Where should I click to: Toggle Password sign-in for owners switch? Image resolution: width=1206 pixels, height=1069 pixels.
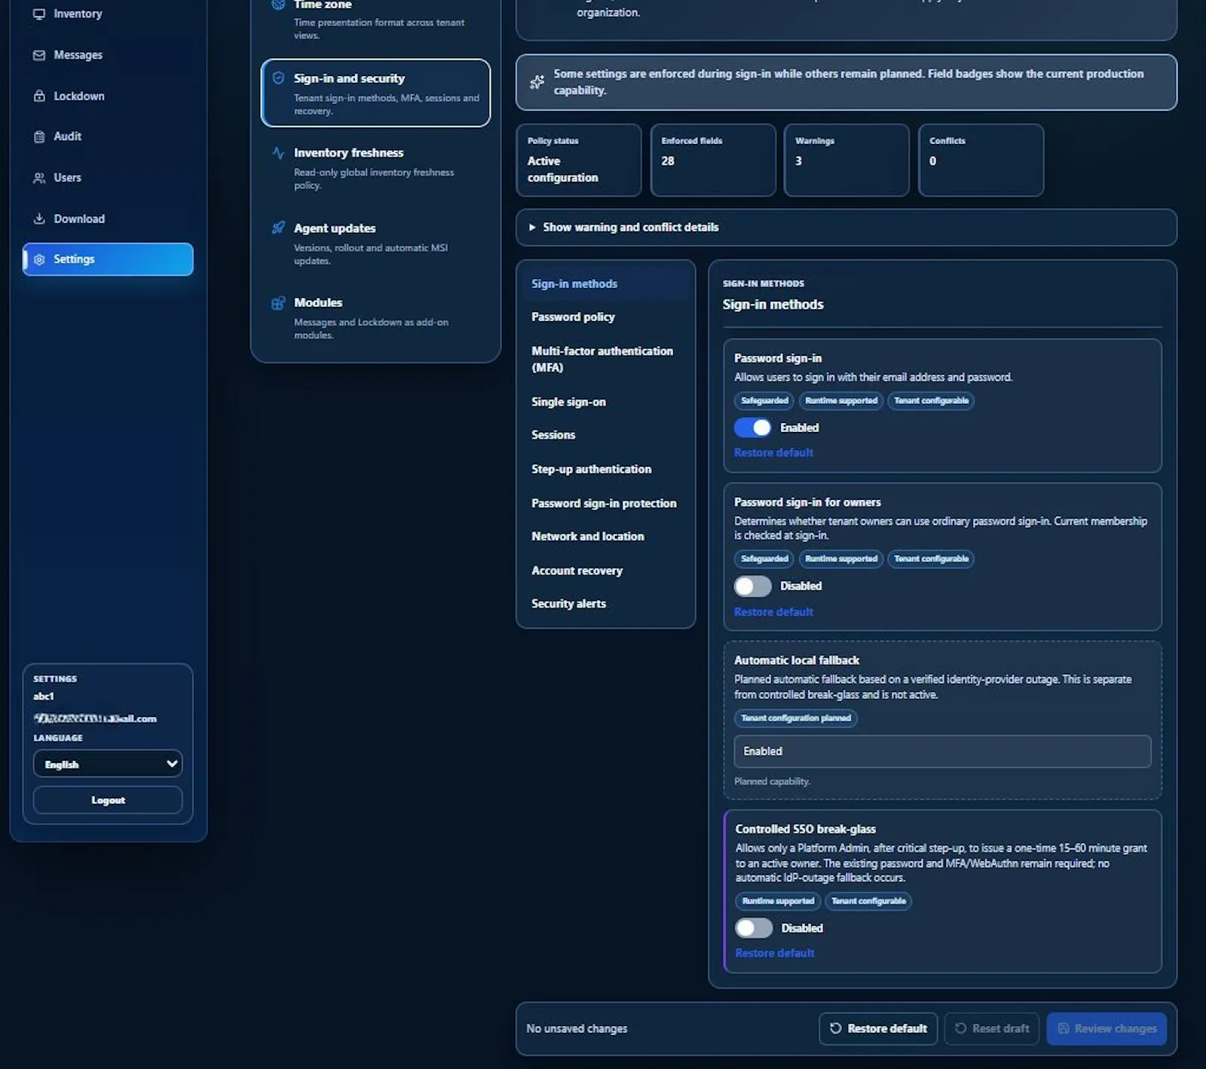coord(752,586)
